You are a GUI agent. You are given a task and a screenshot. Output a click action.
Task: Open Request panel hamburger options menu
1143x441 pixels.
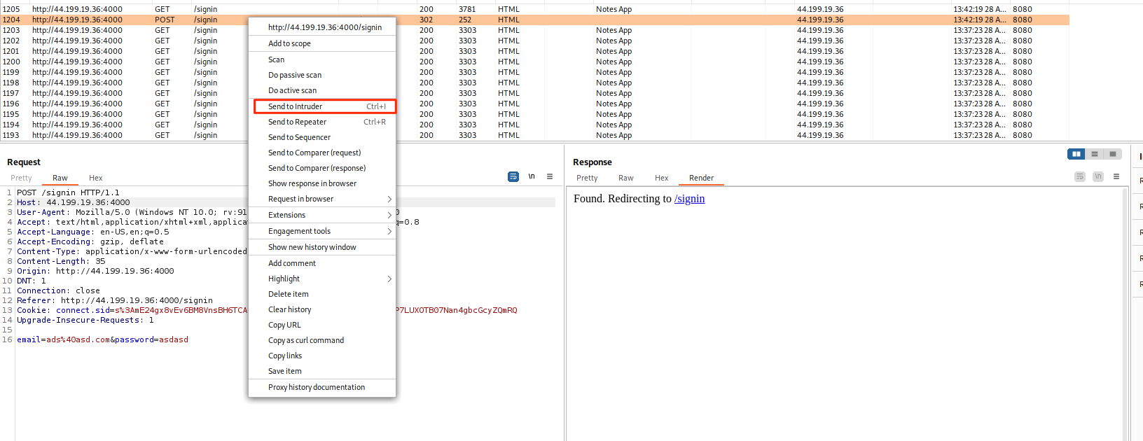pos(550,176)
